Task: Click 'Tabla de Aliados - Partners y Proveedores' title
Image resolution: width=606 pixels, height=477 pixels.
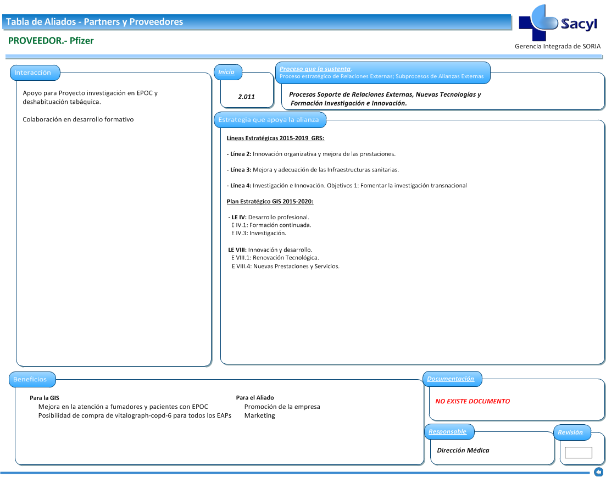Action: [x=94, y=21]
